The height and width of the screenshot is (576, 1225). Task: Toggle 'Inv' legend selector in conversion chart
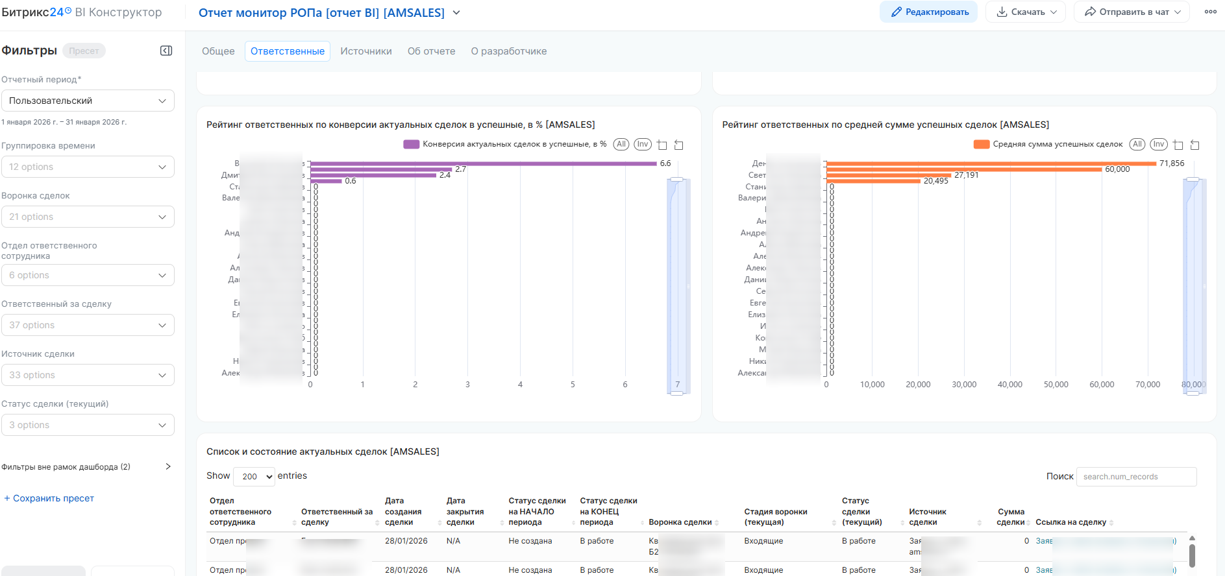point(643,144)
